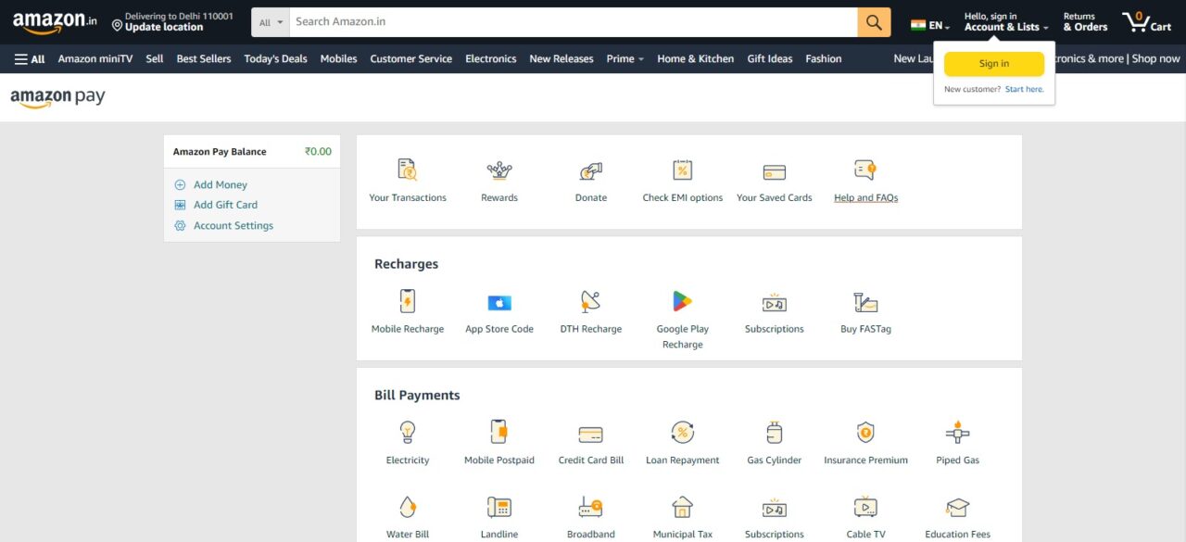Viewport: 1186px width, 542px height.
Task: Open Electronics in the navigation bar
Action: [x=491, y=58]
